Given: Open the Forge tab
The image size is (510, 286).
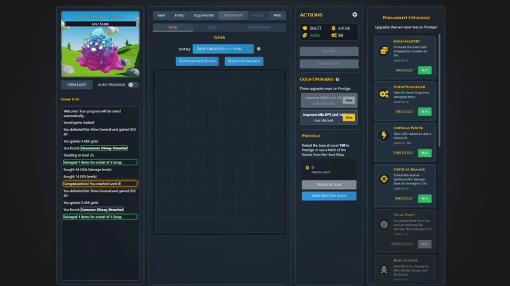Looking at the screenshot, I should tap(258, 15).
